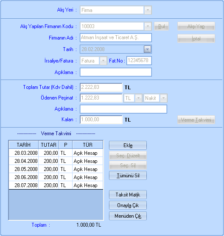Viewport: 224px width, 236px height.
Task: Select the 28.03.2008 installment row
Action: [56, 153]
